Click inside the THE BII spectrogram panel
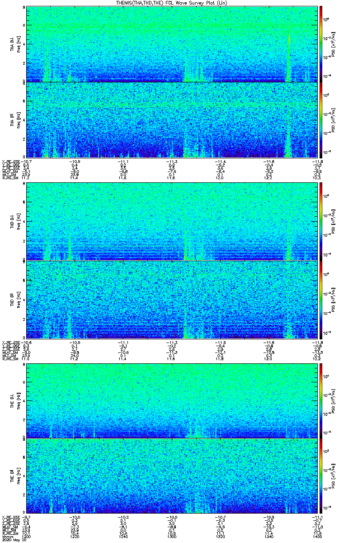339x543 pixels. tap(172, 476)
